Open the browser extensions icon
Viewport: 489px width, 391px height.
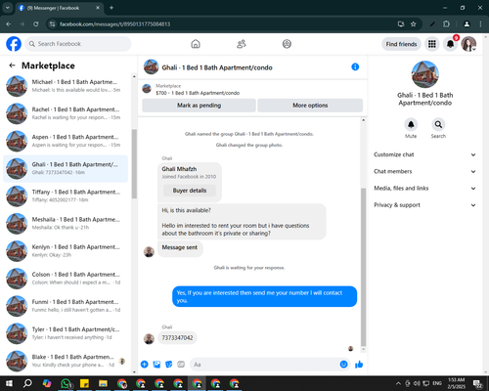(446, 24)
